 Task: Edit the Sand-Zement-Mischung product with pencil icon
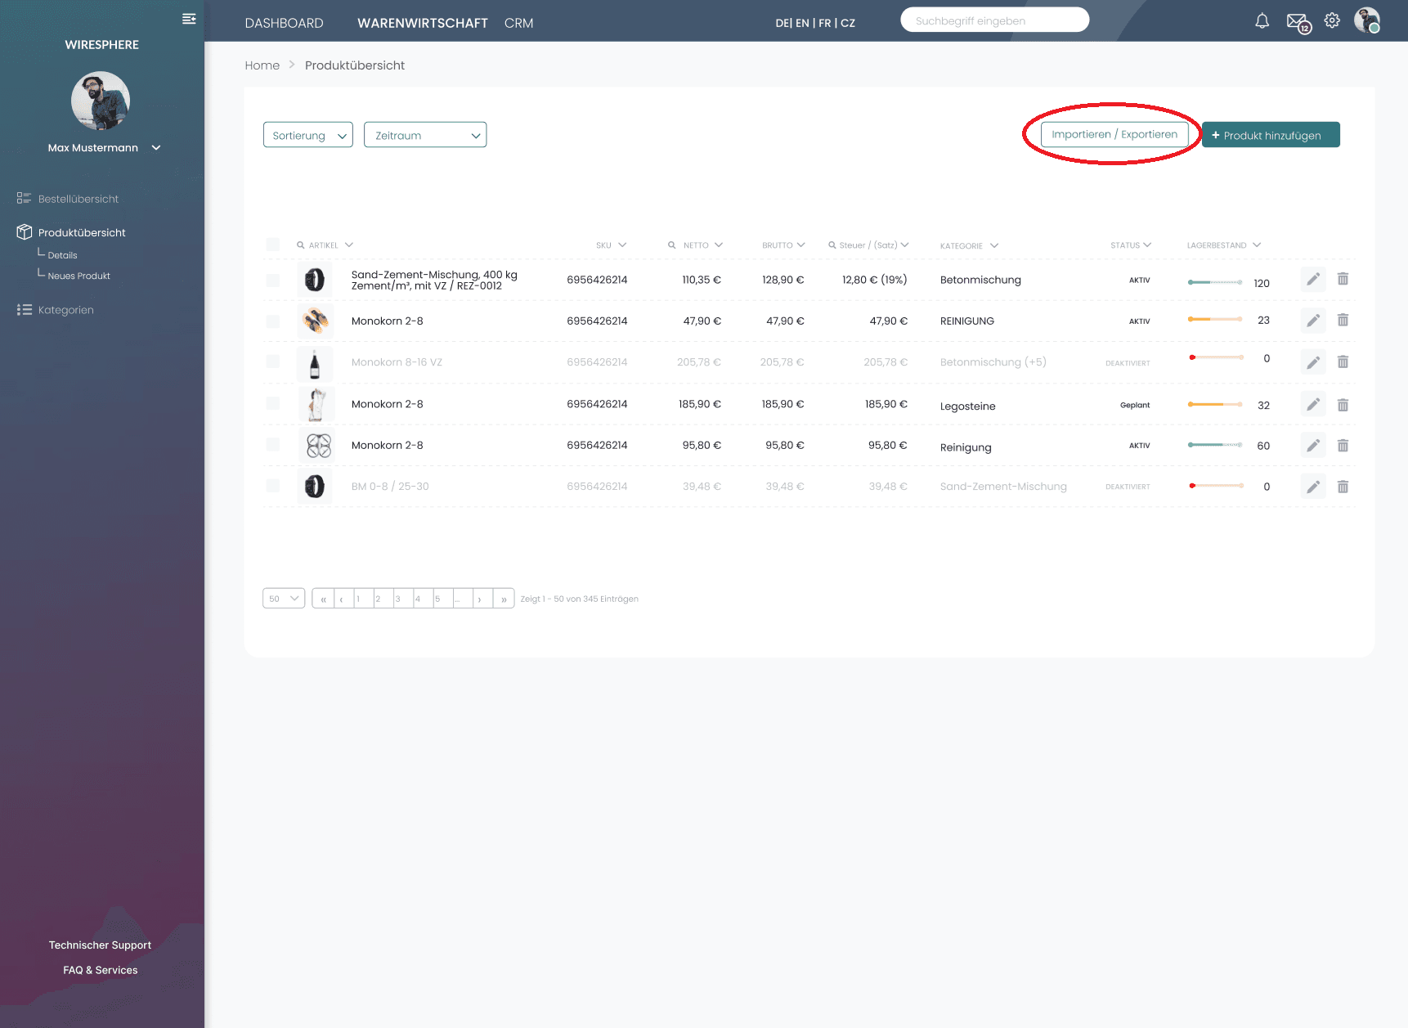point(1312,280)
